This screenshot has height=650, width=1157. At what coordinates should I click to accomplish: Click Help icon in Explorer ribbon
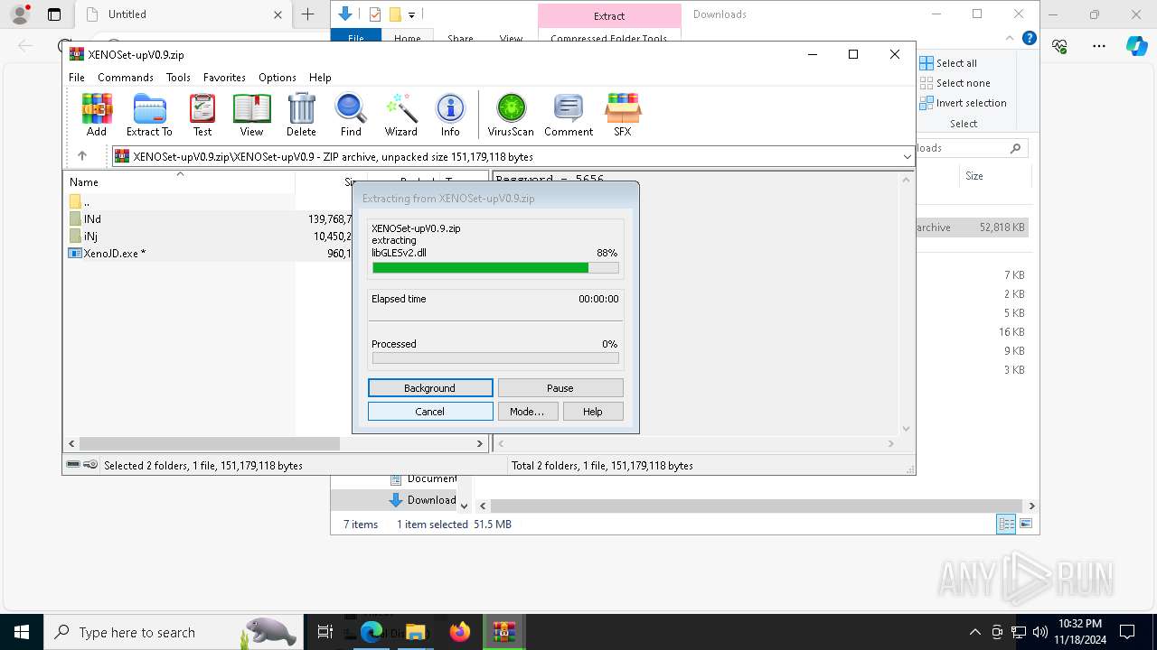tap(1029, 39)
